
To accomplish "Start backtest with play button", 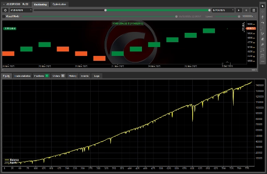I will pyautogui.click(x=239, y=10).
